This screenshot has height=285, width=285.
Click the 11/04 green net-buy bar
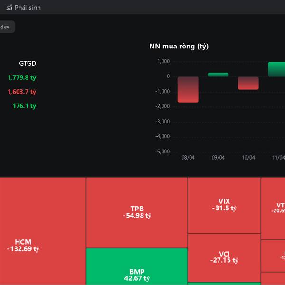coord(276,69)
